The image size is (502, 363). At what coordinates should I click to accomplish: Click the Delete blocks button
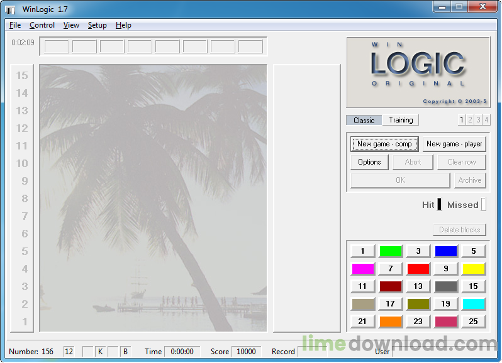pos(459,230)
